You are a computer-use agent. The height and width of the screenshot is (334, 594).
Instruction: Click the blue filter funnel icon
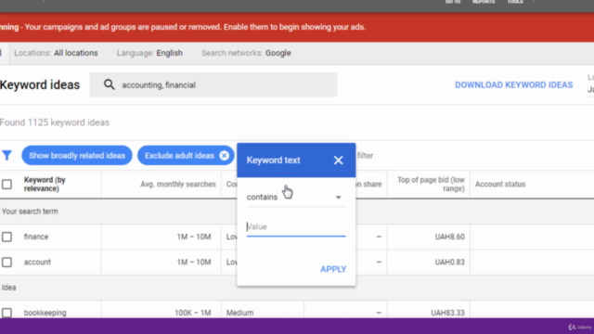(7, 155)
